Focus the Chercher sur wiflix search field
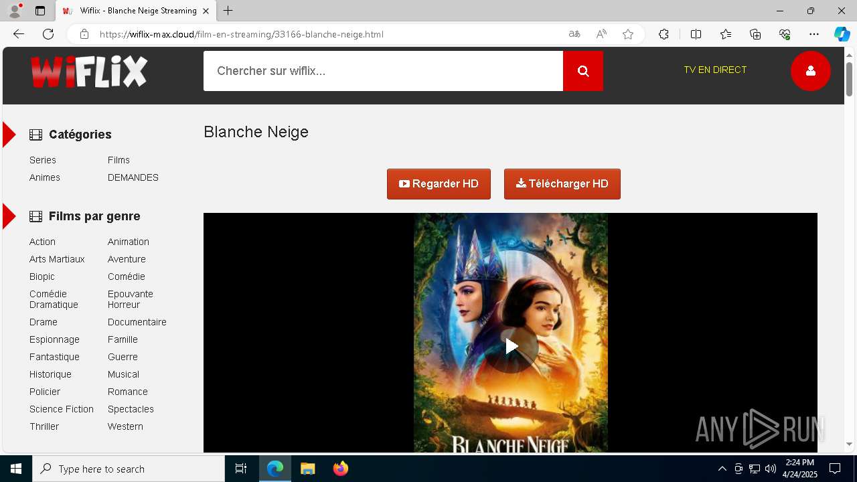This screenshot has height=482, width=857. point(383,71)
